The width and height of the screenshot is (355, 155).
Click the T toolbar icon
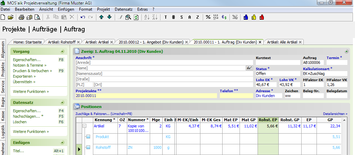(165, 17)
